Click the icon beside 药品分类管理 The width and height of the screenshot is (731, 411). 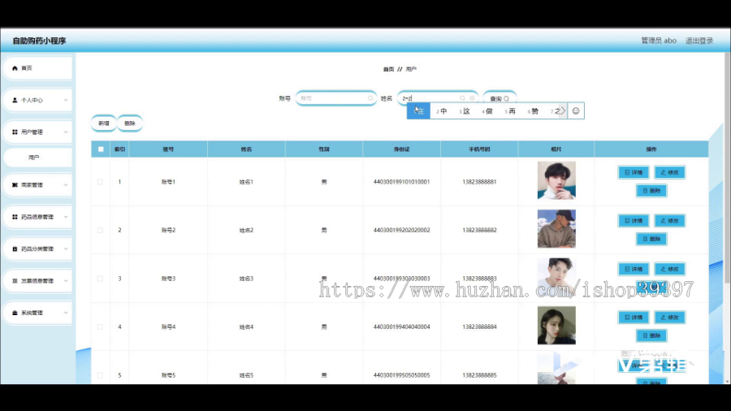tap(15, 249)
